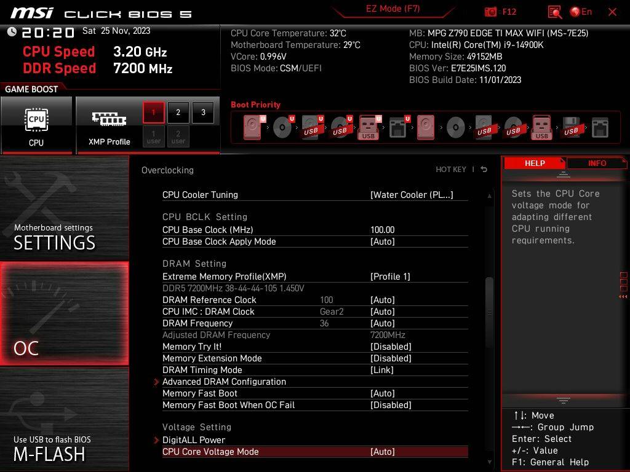
Task: Select the legacy optical disc boot icon
Action: pos(456,128)
